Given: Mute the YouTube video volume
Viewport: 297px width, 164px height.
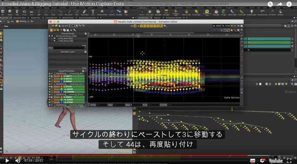Looking at the screenshot, I should pos(18,161).
